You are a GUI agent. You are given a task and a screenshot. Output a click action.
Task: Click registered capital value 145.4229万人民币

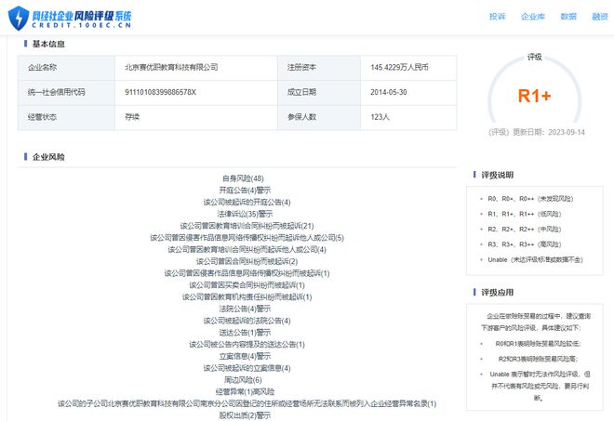(x=399, y=67)
